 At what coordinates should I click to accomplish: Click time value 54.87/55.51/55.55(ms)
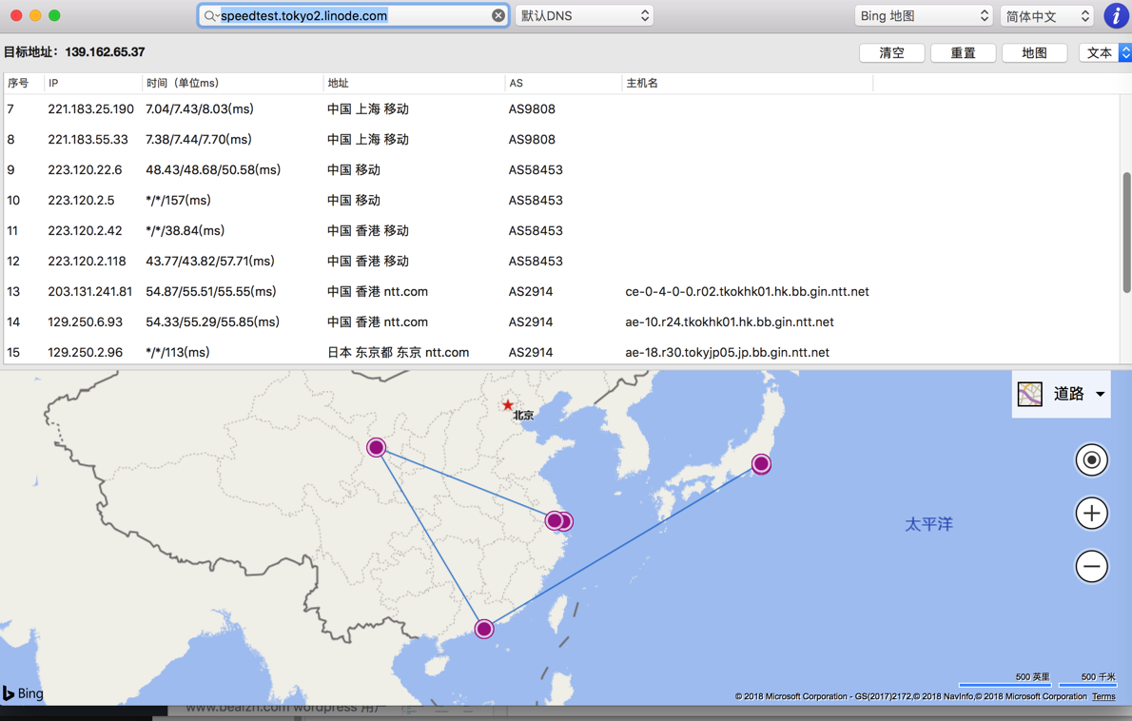pyautogui.click(x=211, y=292)
